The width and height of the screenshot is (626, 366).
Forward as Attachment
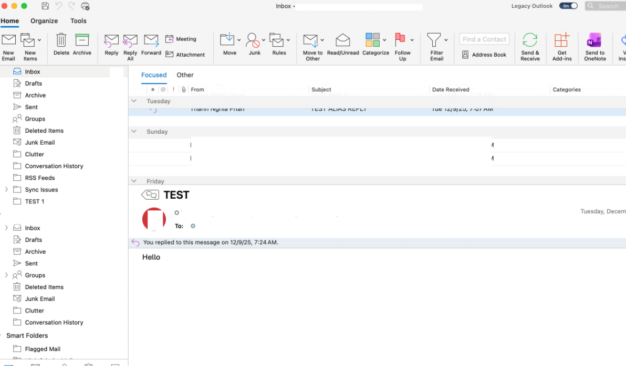[185, 55]
